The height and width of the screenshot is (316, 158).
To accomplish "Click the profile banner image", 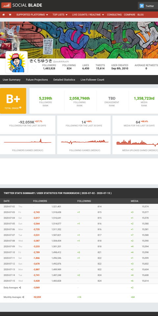I will click(79, 40).
